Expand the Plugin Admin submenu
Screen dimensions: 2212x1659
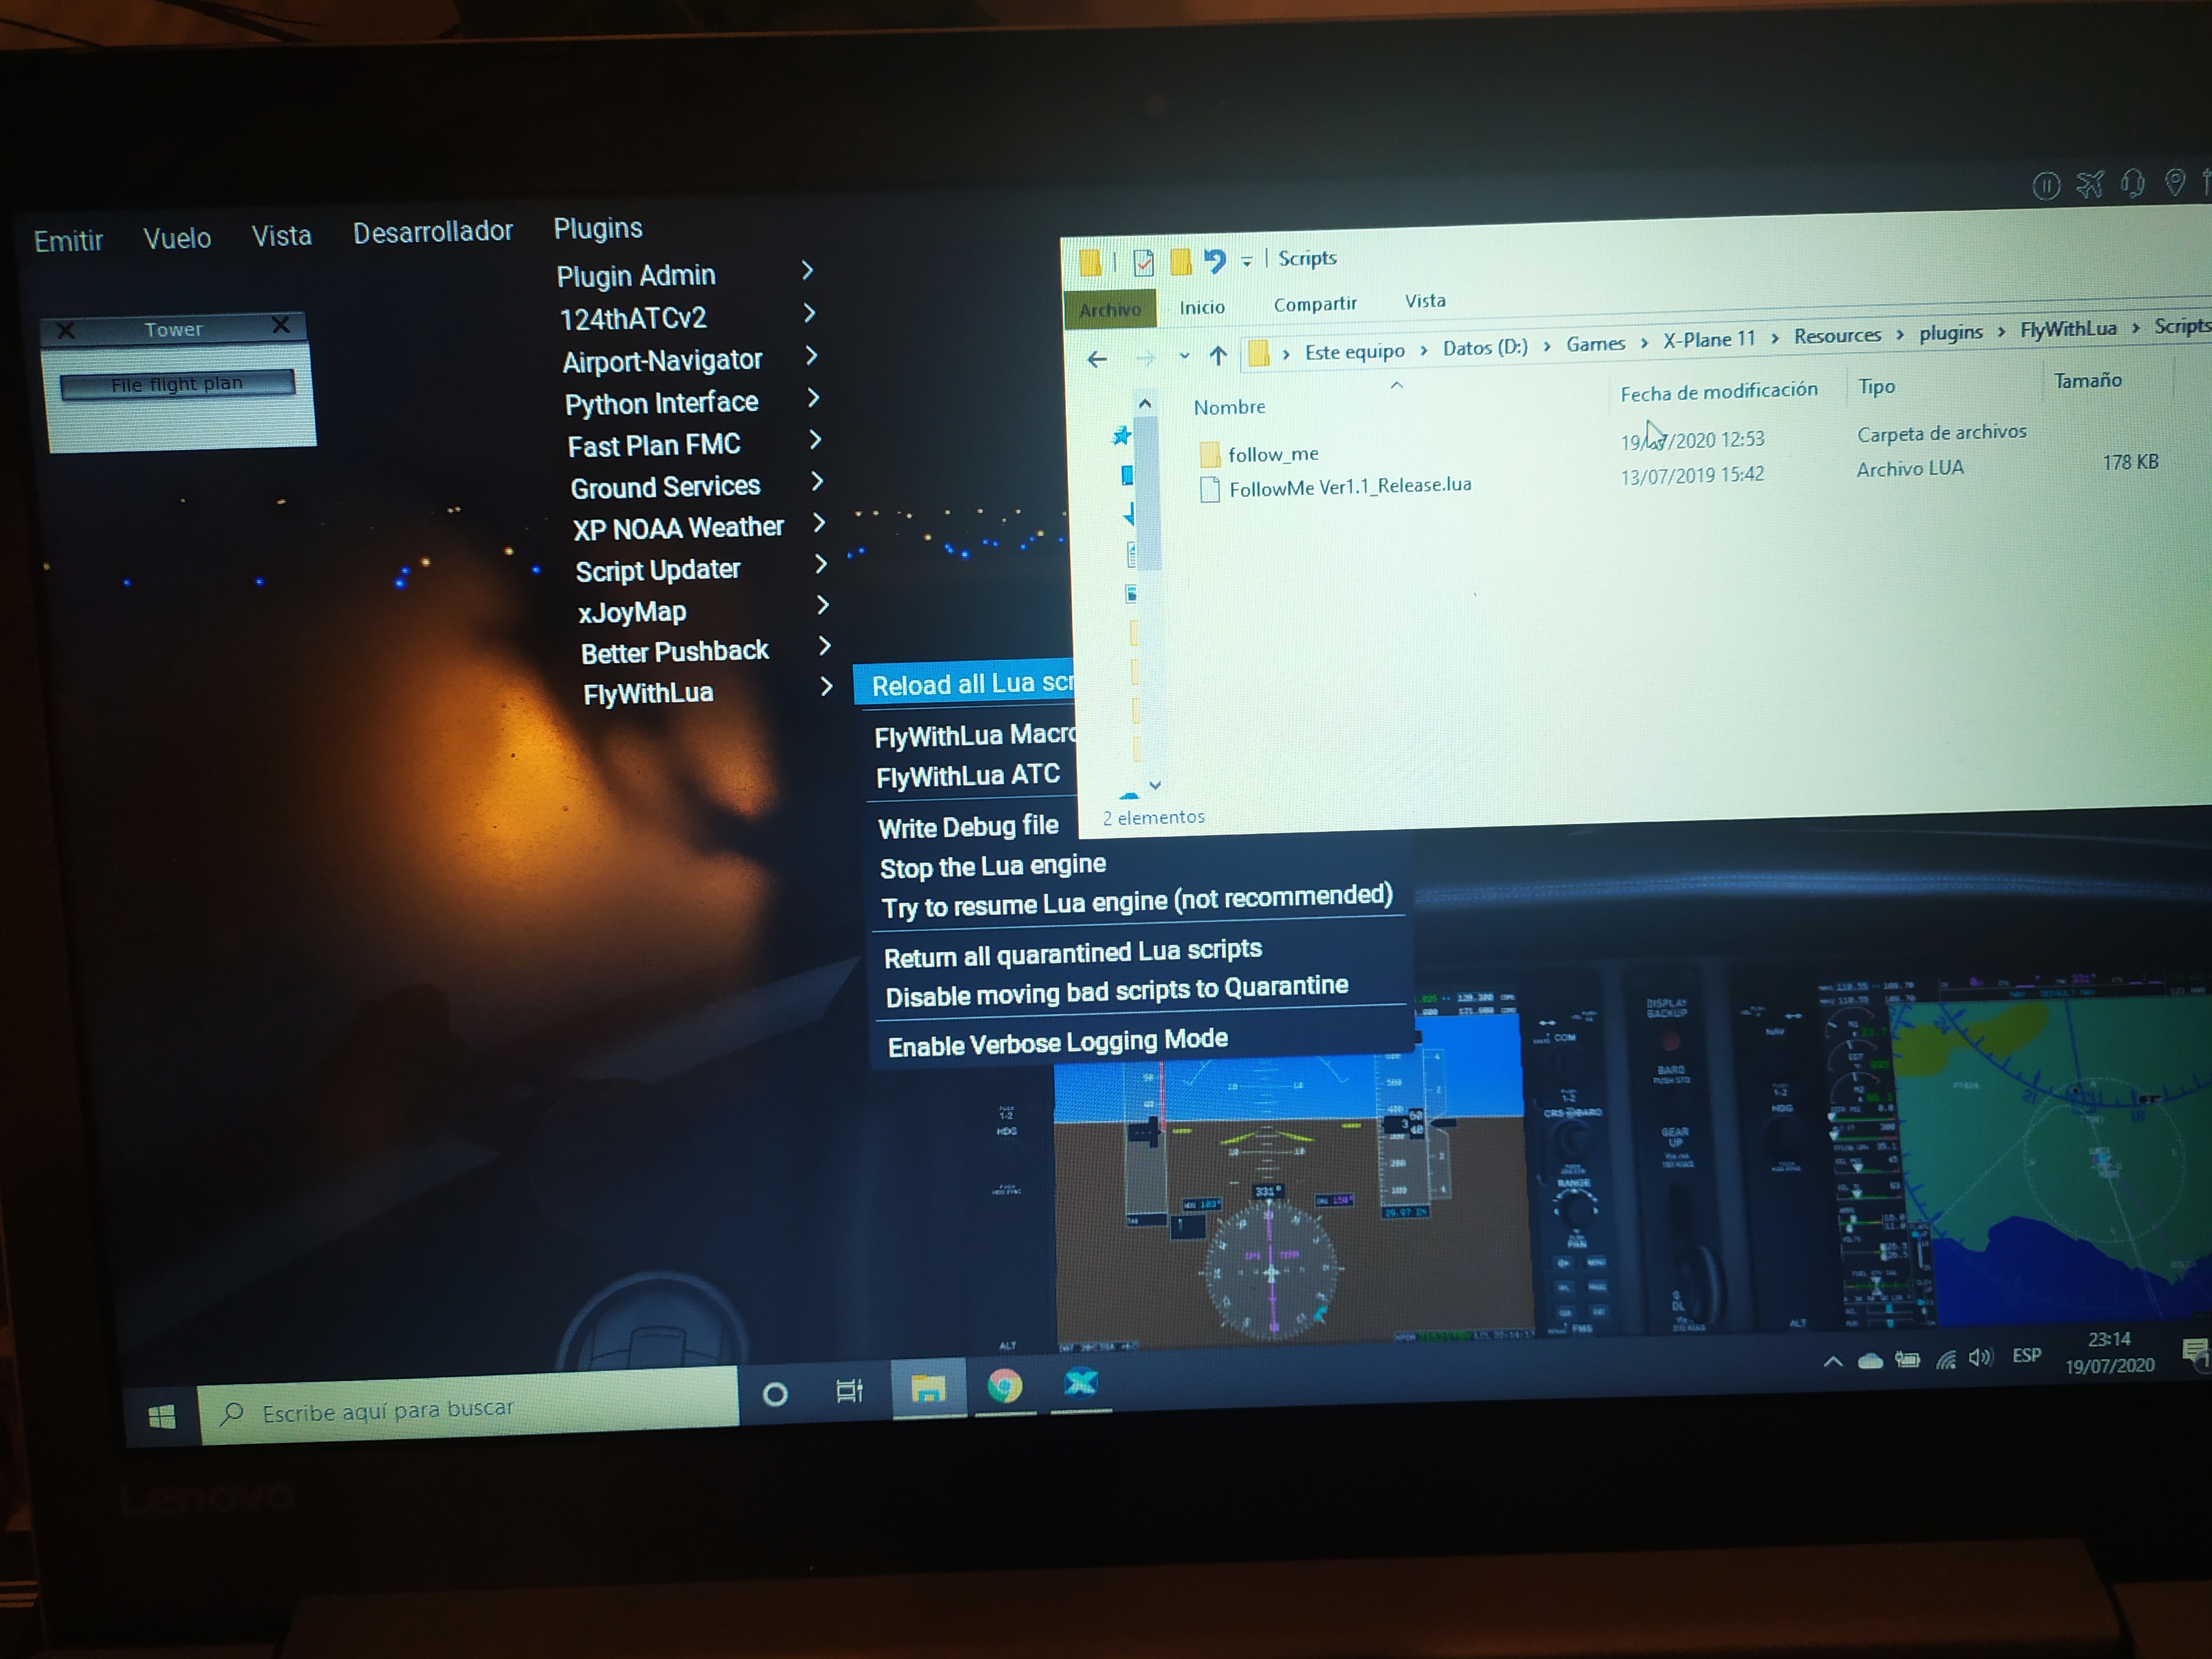point(686,274)
